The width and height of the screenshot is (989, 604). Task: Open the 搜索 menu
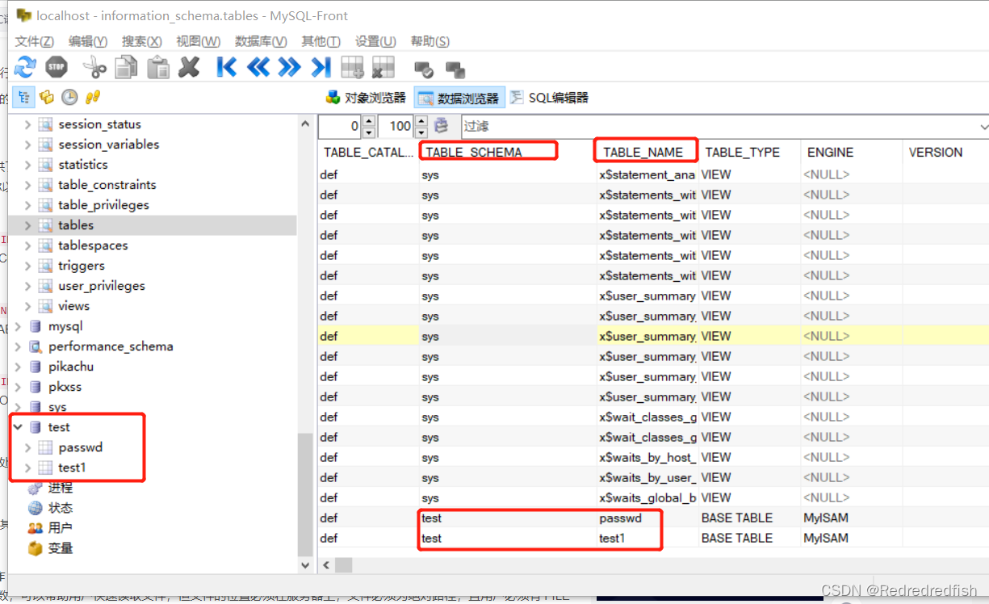click(x=141, y=41)
